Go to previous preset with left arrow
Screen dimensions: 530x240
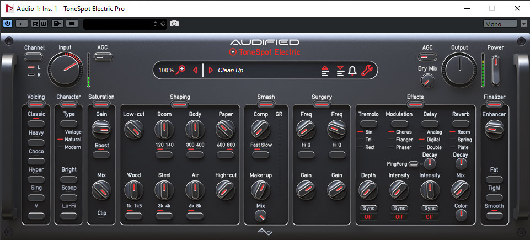195,70
